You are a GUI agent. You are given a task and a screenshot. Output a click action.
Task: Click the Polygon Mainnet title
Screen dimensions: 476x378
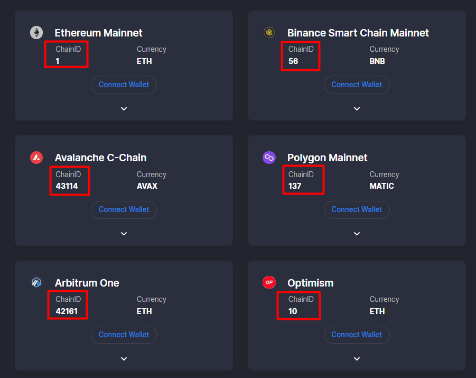click(x=327, y=158)
